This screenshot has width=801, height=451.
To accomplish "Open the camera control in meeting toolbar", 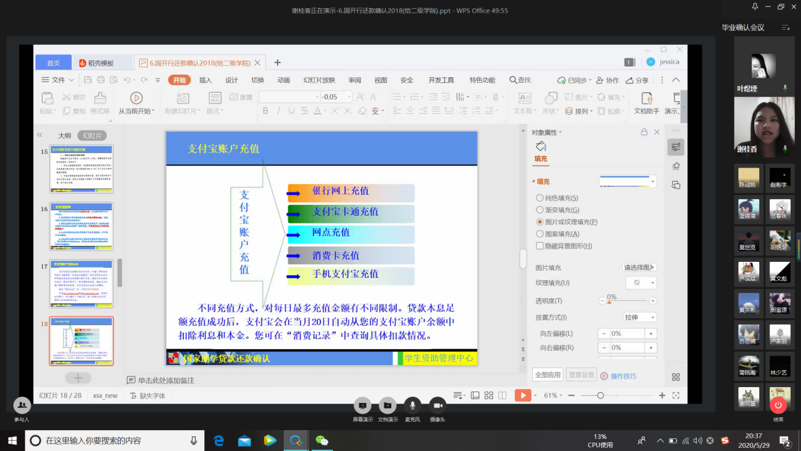I will coord(437,405).
